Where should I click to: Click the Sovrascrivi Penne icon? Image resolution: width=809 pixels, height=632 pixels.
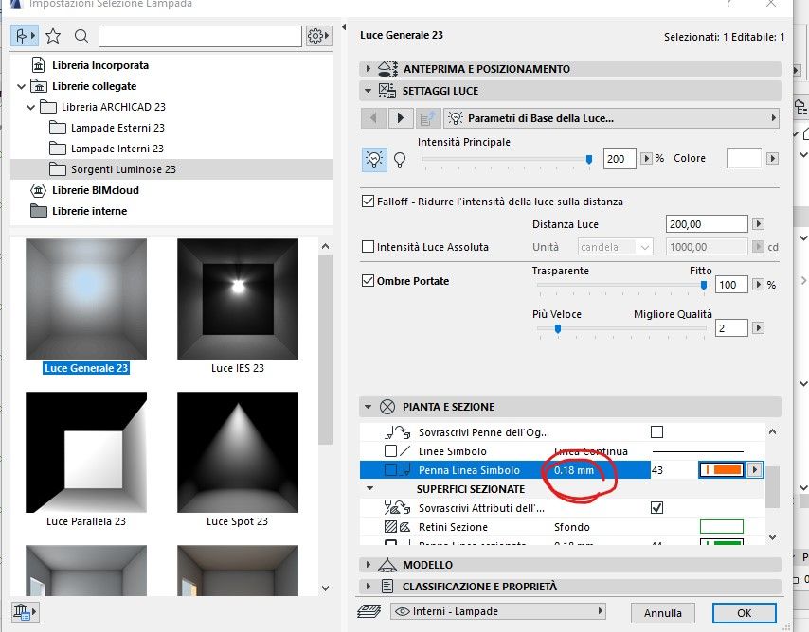397,432
